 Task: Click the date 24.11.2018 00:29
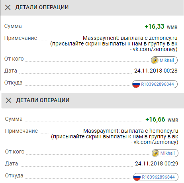coord(157,163)
